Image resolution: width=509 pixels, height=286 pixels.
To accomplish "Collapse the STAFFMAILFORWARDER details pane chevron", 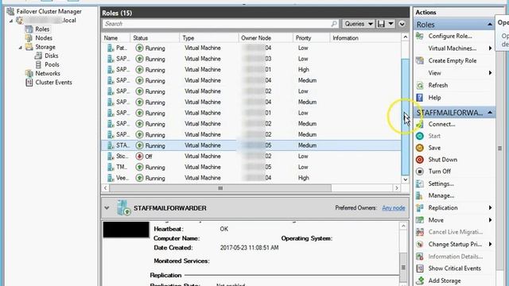I will pyautogui.click(x=107, y=208).
